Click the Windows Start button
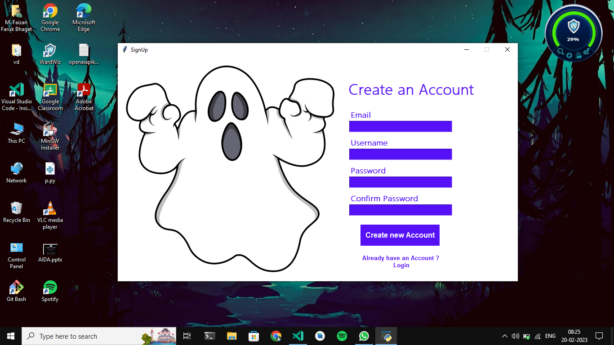This screenshot has height=345, width=614. (x=11, y=336)
